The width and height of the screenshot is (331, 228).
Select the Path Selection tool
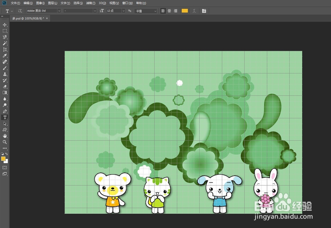pos(5,124)
